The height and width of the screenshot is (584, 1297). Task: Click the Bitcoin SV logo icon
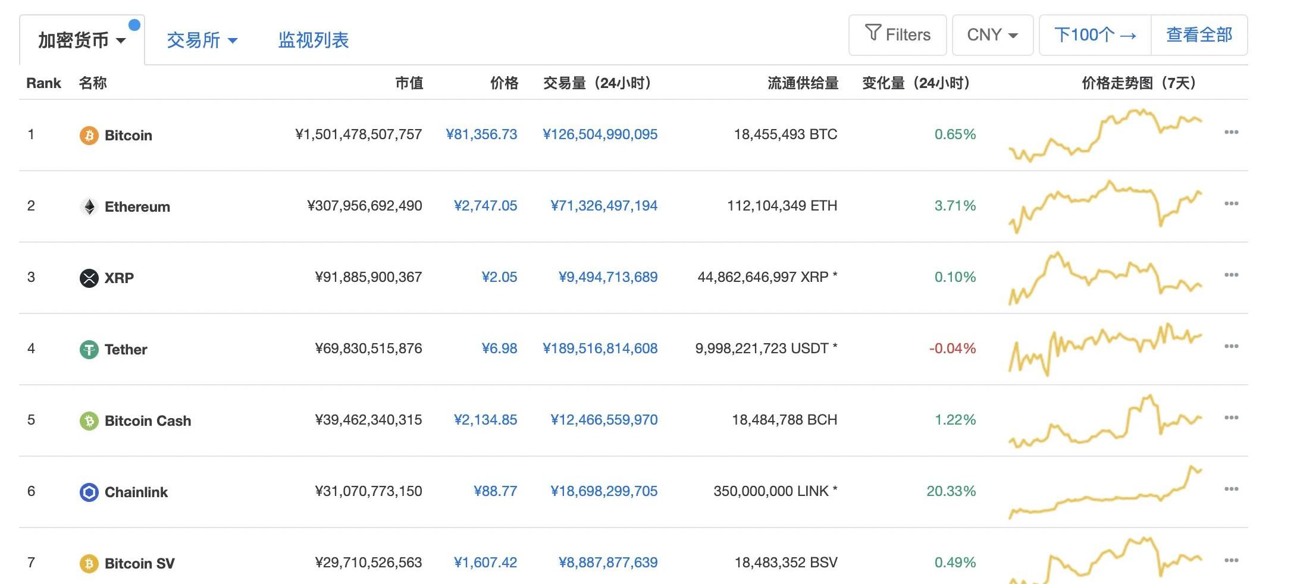[x=89, y=564]
